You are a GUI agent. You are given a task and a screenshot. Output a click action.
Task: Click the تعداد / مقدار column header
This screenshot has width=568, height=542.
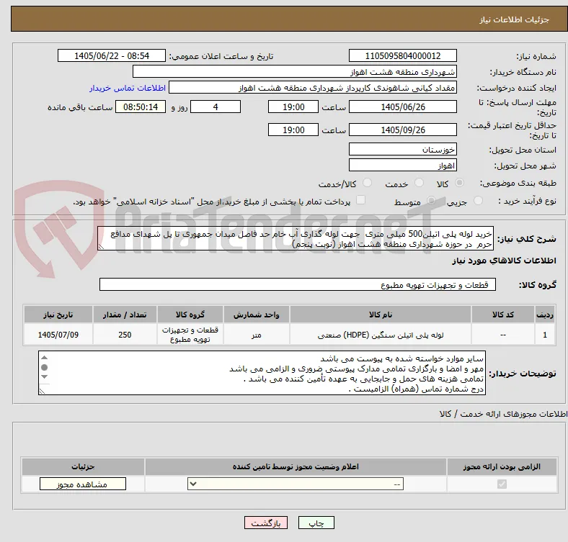125,315
